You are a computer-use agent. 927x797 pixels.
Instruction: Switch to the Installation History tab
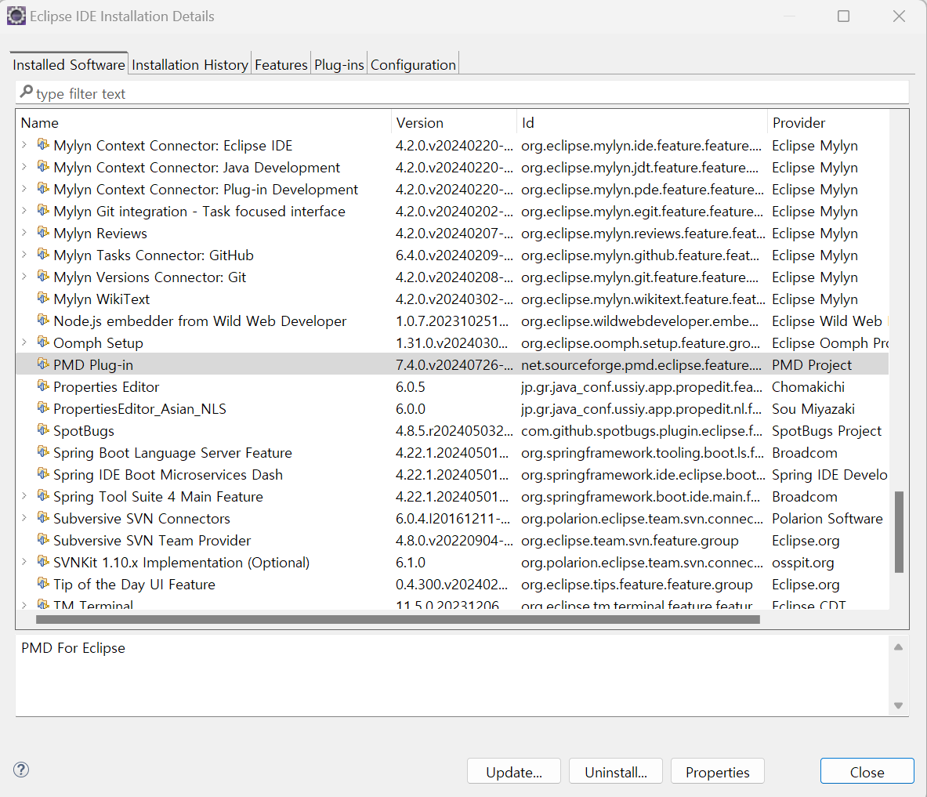coord(190,65)
